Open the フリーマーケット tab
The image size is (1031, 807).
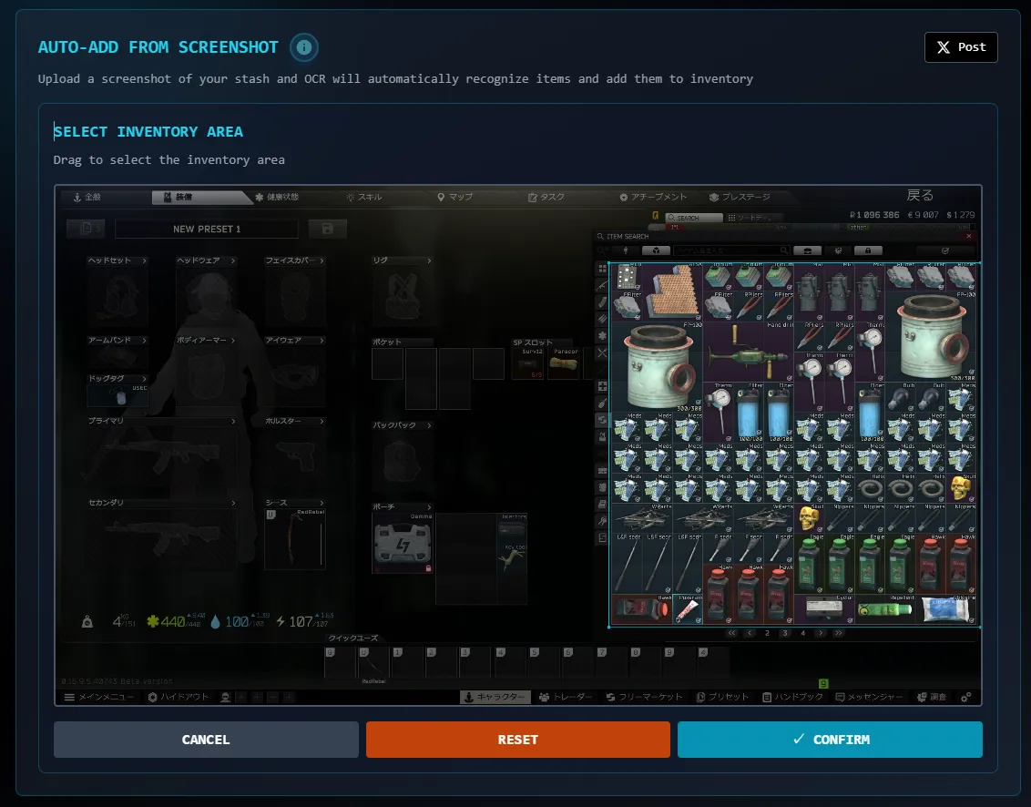644,697
